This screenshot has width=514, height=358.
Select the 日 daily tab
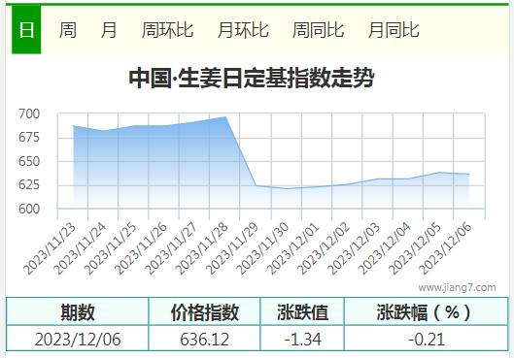point(26,30)
